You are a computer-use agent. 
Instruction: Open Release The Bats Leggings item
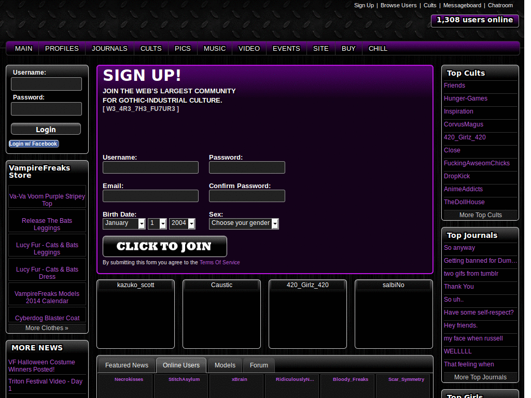pos(47,224)
